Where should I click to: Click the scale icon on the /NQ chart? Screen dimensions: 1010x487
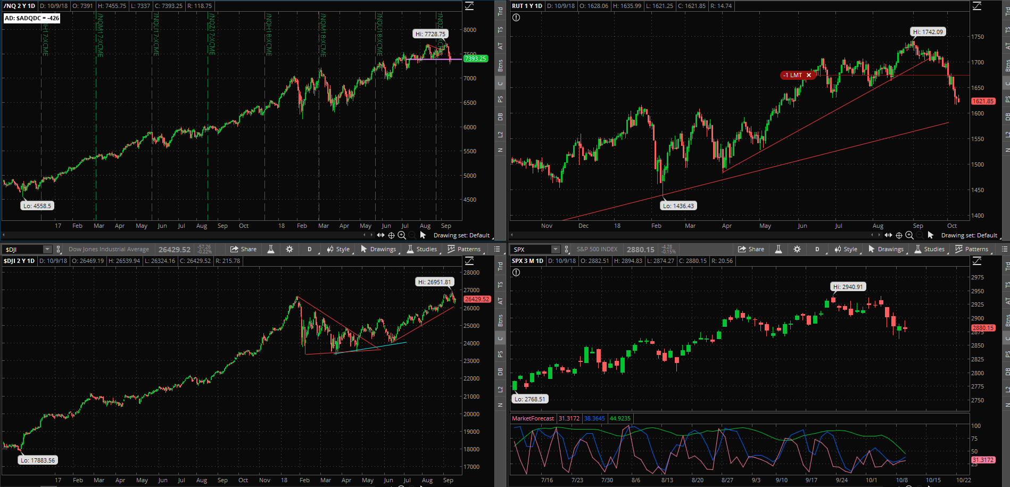tap(469, 6)
